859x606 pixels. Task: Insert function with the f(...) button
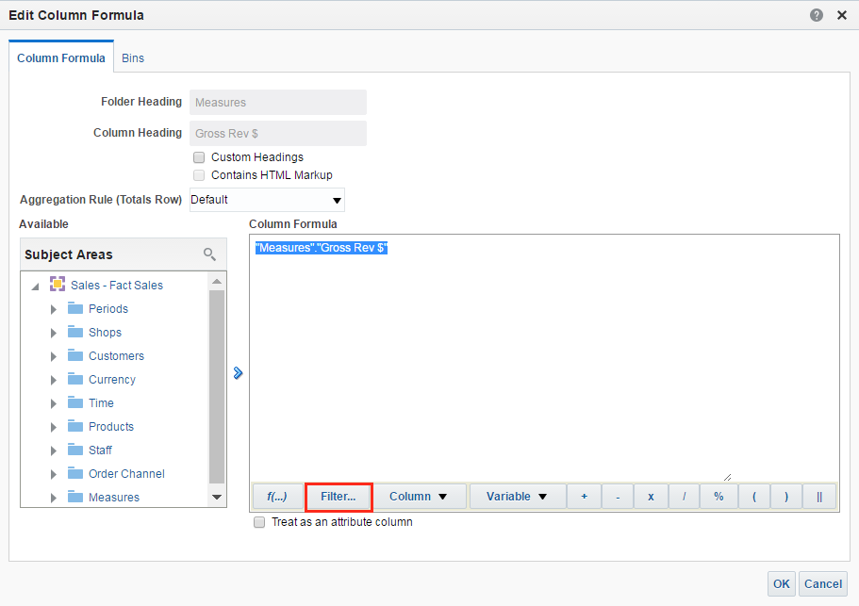click(x=277, y=497)
